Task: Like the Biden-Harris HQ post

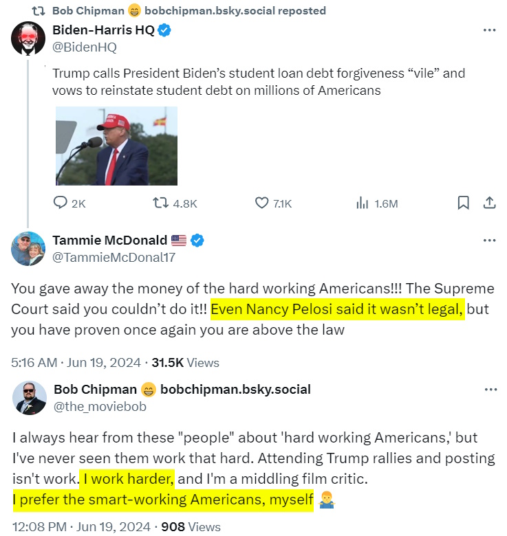Action: pyautogui.click(x=261, y=203)
